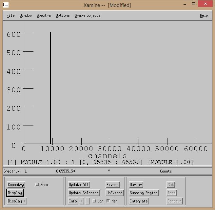The image size is (215, 210).
Task: Add a Summing Region
Action: pyautogui.click(x=144, y=193)
